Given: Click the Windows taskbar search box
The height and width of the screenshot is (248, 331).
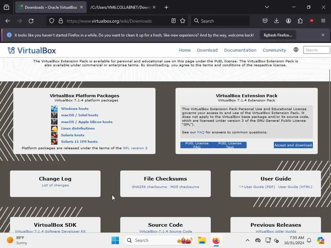Looking at the screenshot, I should [x=159, y=240].
